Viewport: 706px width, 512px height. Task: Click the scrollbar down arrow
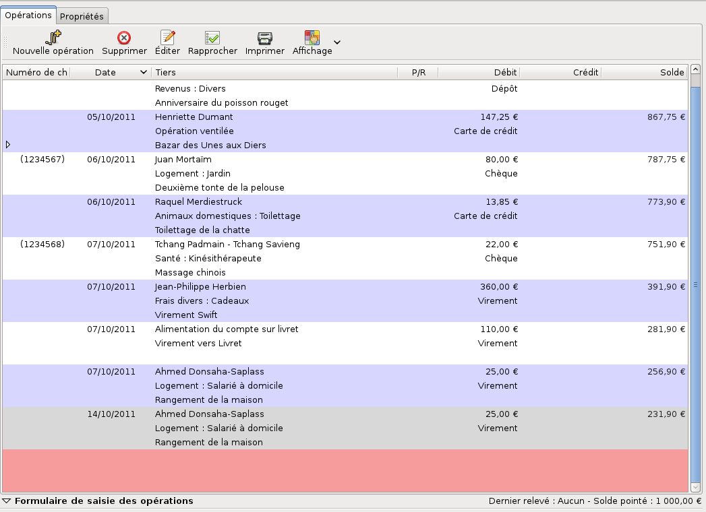coord(695,488)
